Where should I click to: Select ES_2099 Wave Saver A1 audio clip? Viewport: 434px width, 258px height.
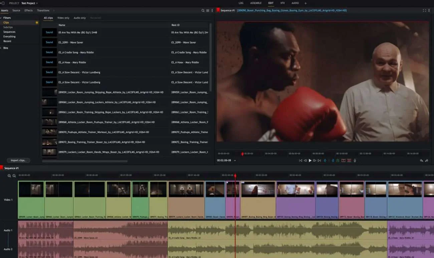pyautogui.click(x=121, y=230)
